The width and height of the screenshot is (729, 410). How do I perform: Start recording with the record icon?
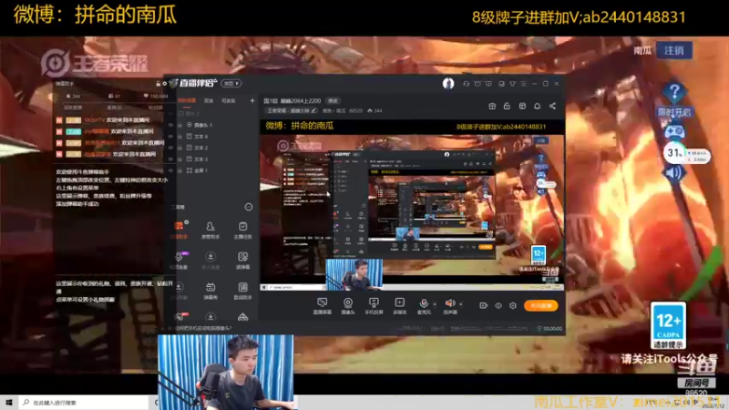484,305
